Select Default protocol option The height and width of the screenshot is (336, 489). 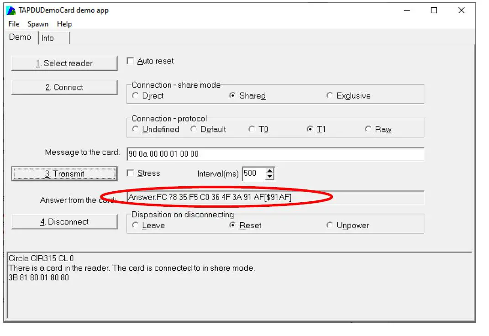coord(193,129)
